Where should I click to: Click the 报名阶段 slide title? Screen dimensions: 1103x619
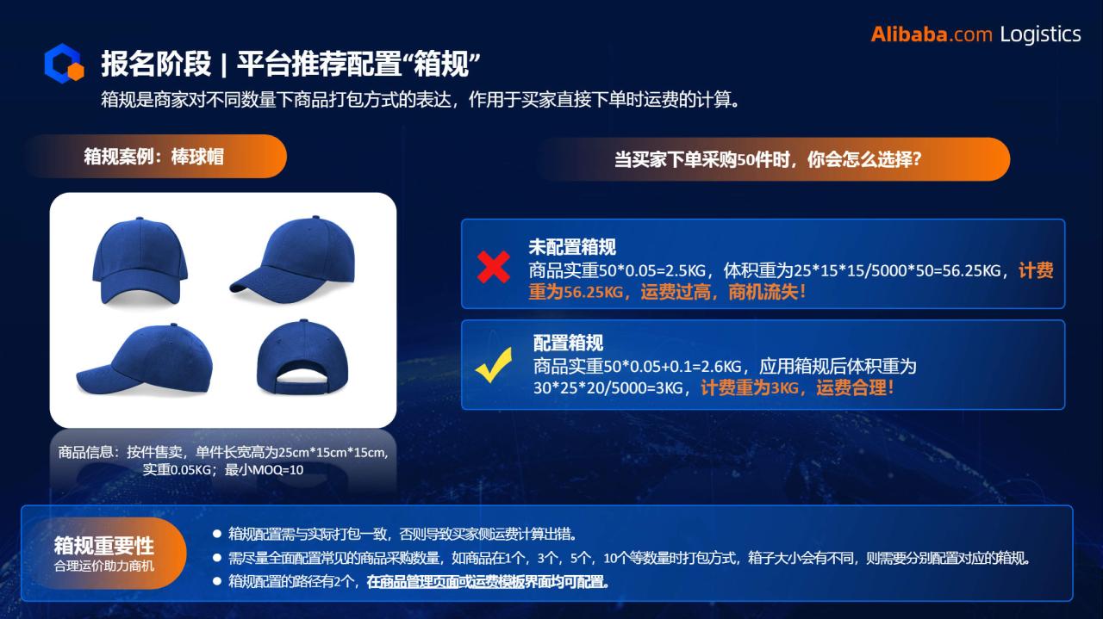[290, 64]
